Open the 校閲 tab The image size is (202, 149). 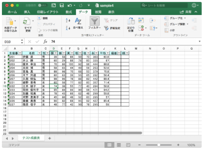click(98, 12)
